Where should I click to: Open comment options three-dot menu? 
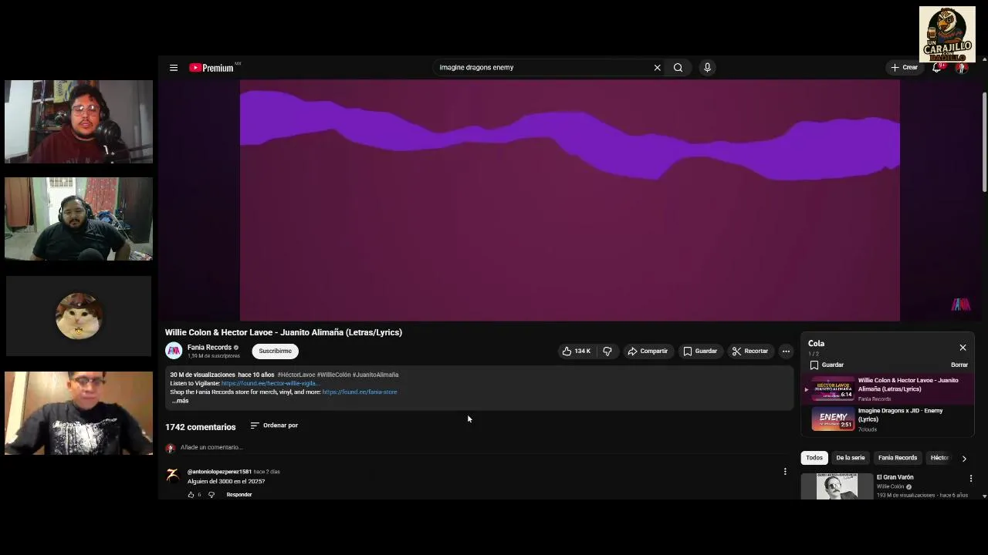click(785, 472)
